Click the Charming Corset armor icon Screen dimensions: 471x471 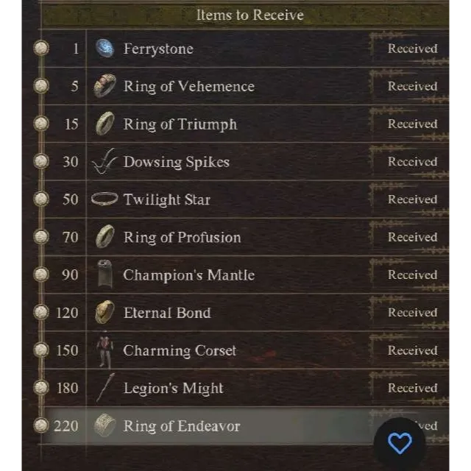[105, 350]
